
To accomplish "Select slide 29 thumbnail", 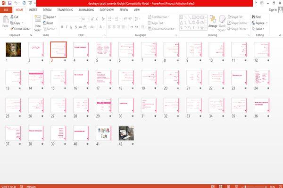I will tap(104, 106).
